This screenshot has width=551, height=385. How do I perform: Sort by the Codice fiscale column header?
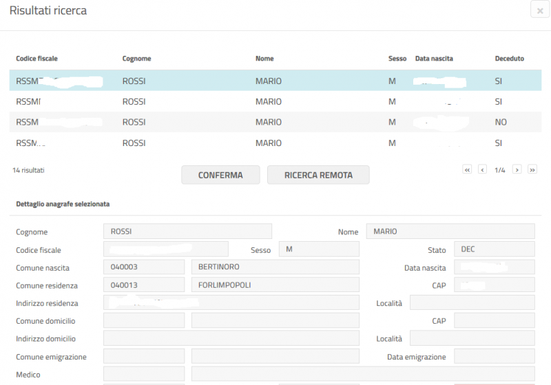tap(37, 59)
